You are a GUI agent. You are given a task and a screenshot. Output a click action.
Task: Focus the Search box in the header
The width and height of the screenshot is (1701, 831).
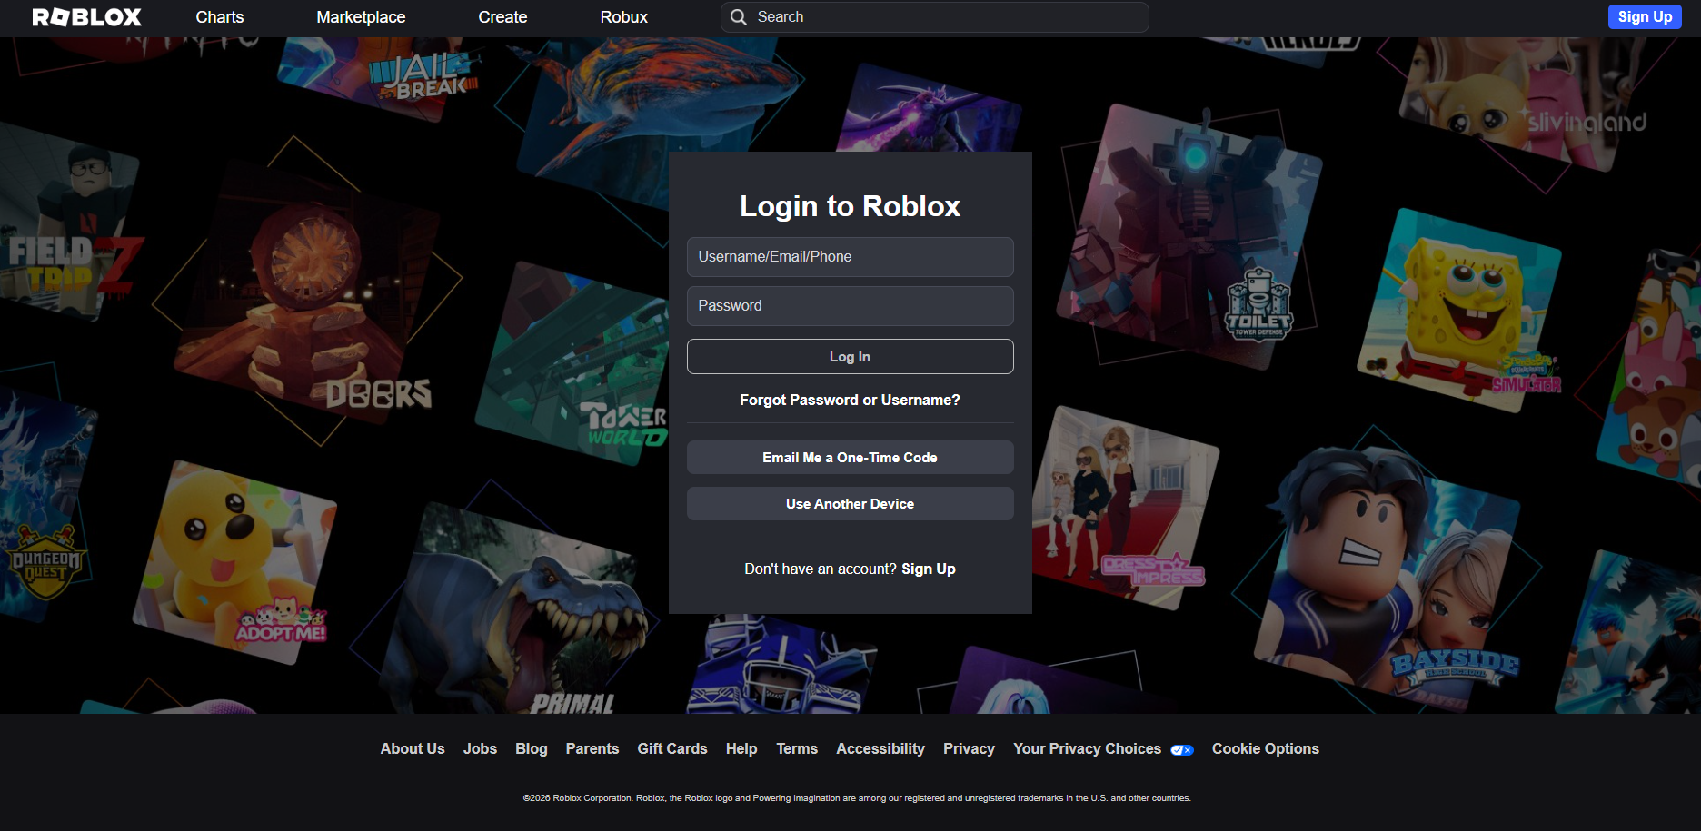pyautogui.click(x=935, y=17)
